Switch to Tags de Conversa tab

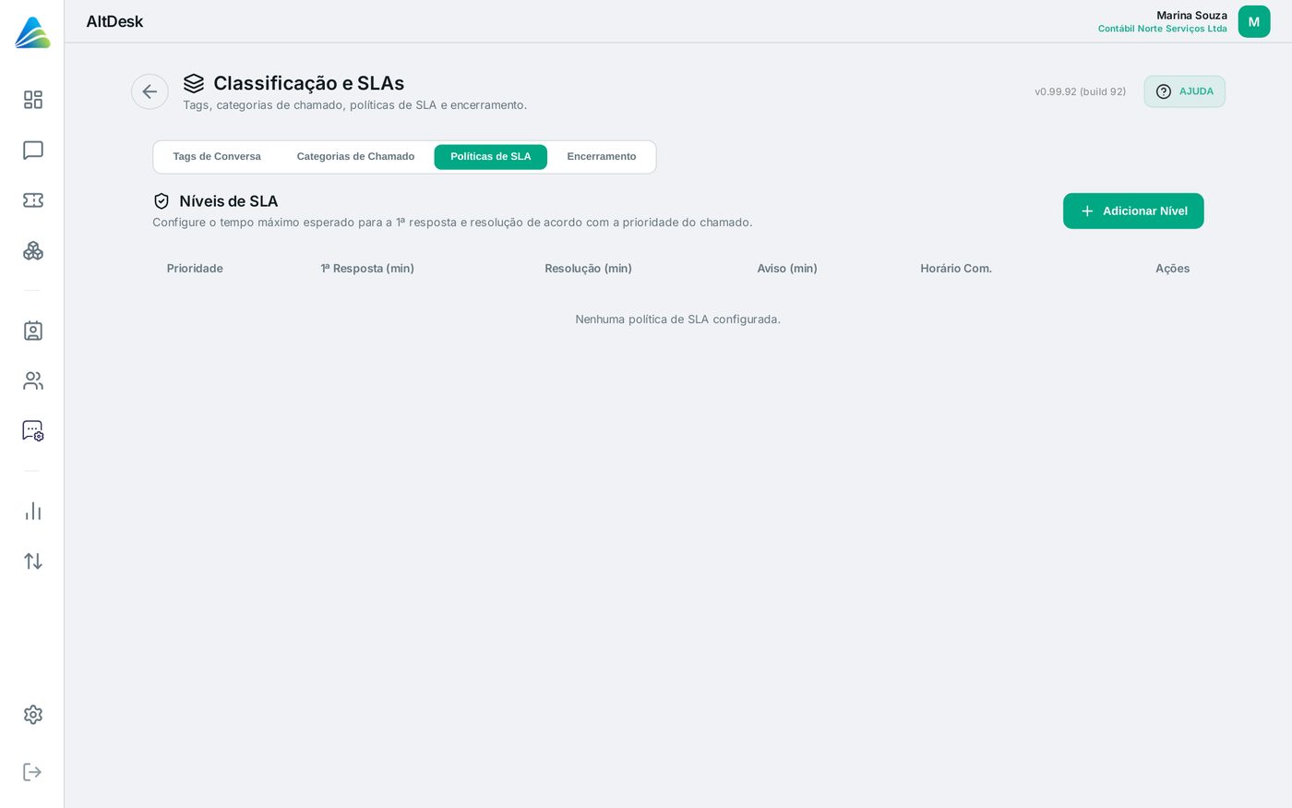(x=217, y=157)
